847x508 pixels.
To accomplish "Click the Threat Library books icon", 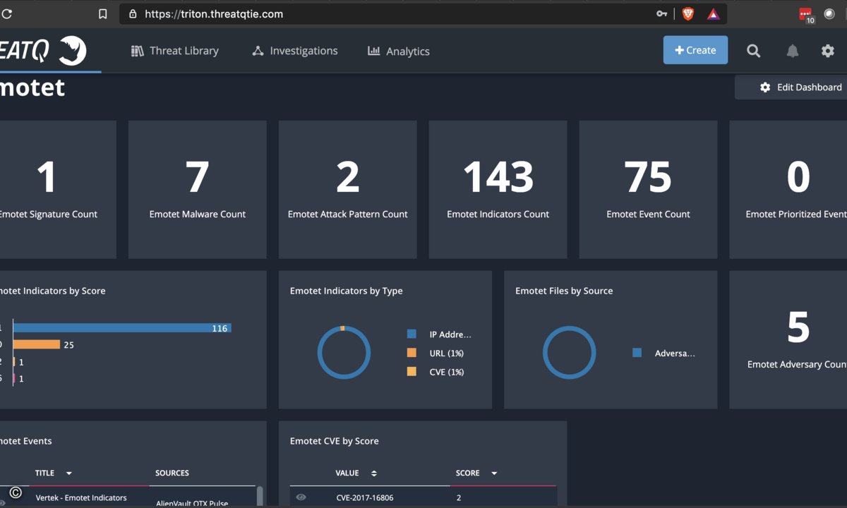I will [x=138, y=51].
